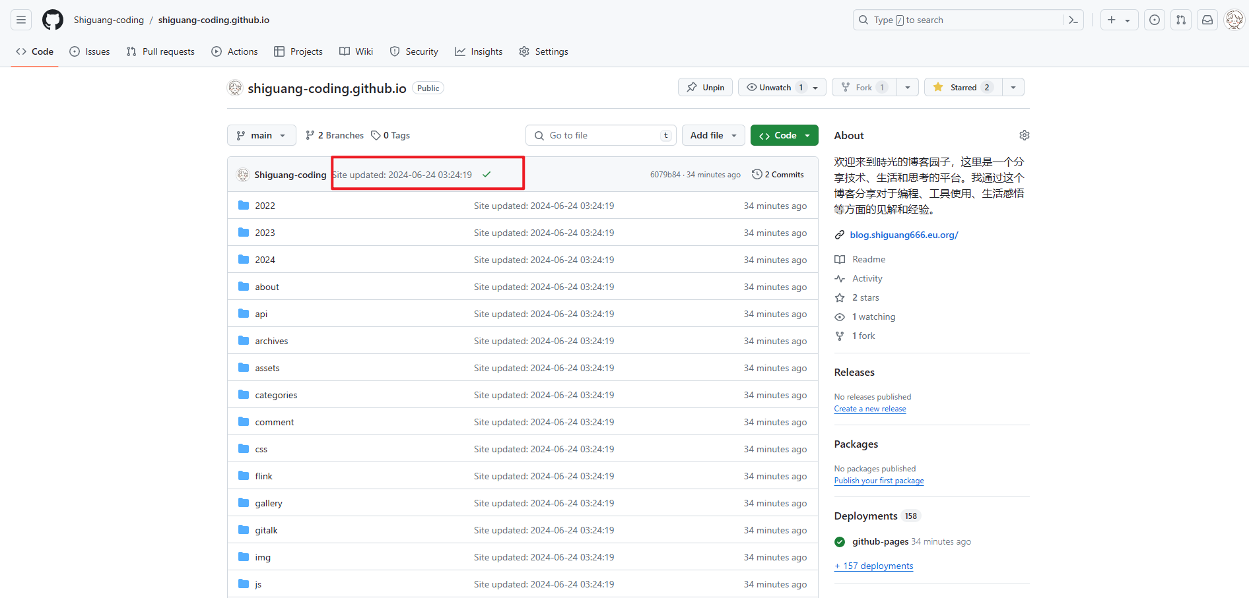Open user profile avatar menu
Screen dimensions: 1249x598
pos(1234,20)
